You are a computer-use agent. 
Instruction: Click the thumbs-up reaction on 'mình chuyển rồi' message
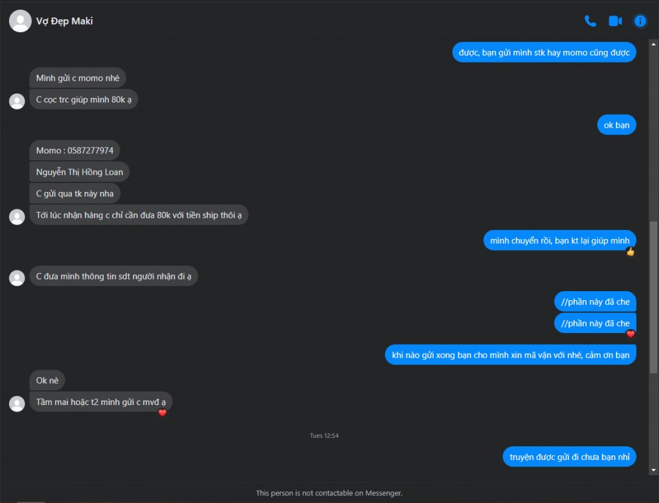[630, 251]
